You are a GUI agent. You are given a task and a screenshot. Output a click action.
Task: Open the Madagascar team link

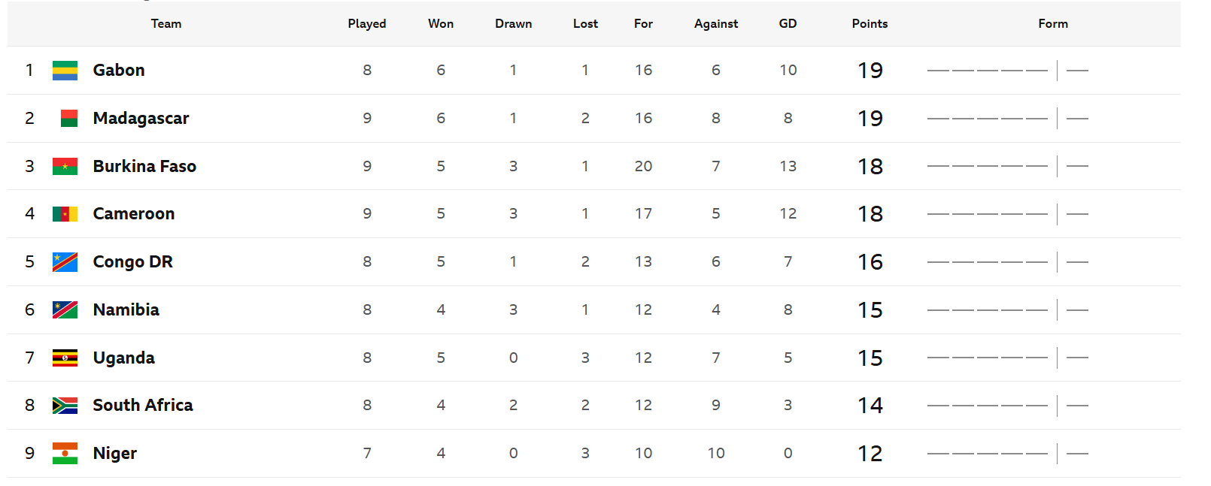[141, 119]
